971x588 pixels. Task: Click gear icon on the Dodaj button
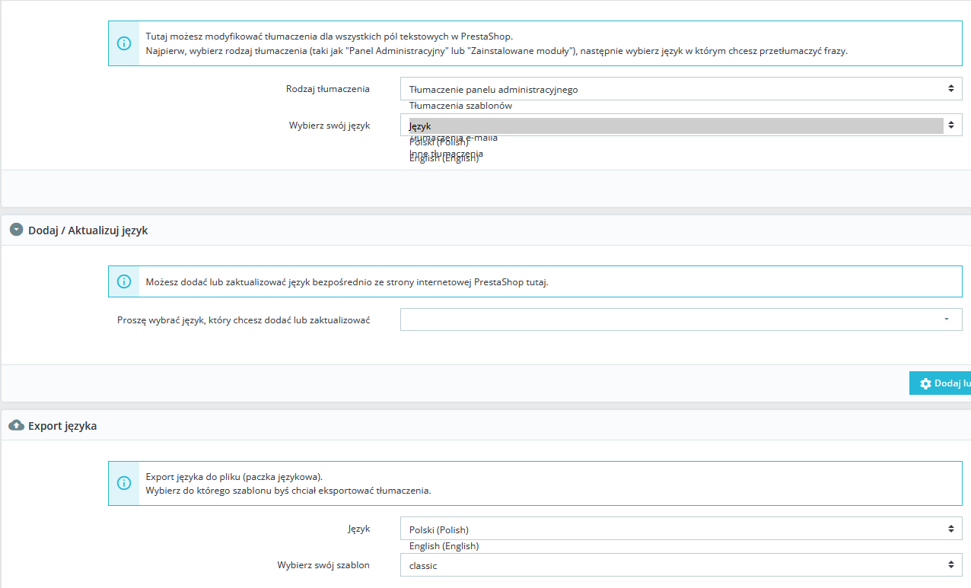click(x=925, y=383)
